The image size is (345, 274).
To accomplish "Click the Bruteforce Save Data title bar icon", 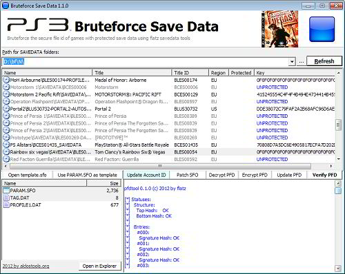I will 6,6.
